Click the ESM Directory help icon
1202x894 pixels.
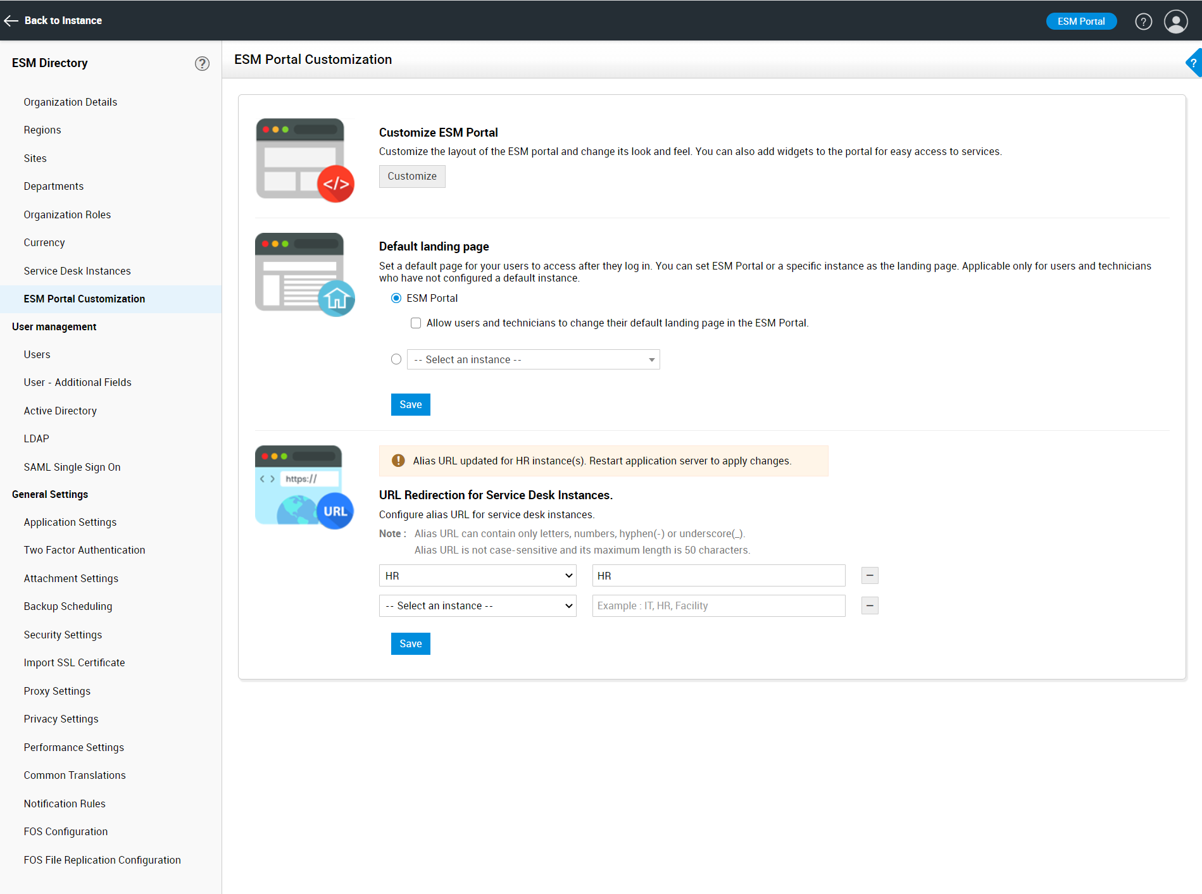202,63
